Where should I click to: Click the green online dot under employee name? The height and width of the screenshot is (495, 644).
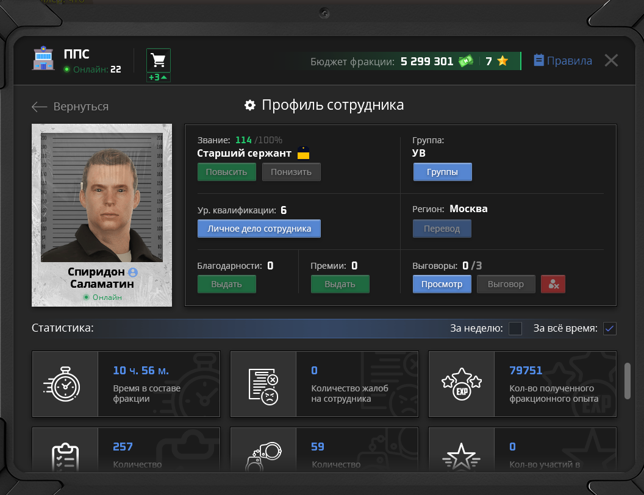tap(86, 297)
